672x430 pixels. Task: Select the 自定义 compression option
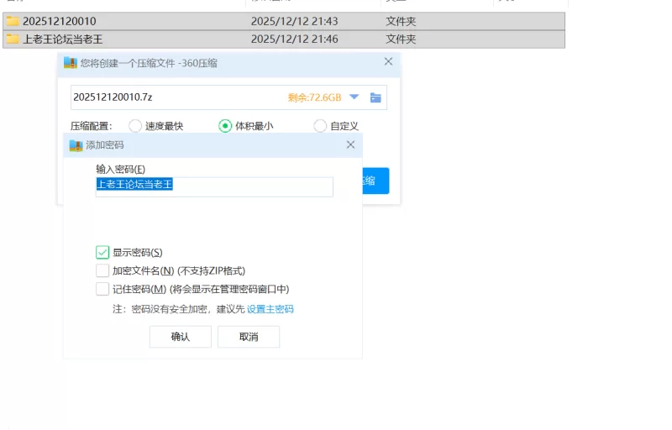click(x=320, y=126)
